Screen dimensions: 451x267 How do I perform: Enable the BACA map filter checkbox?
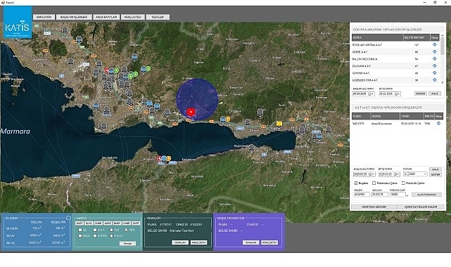(x=80, y=235)
